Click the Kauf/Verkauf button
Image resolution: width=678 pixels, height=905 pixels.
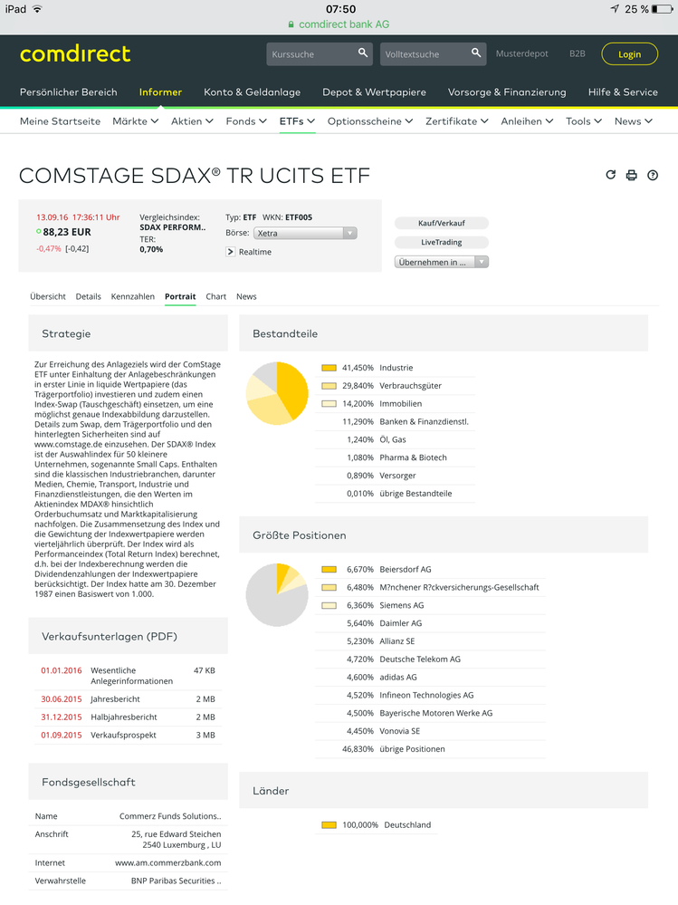pyautogui.click(x=442, y=223)
